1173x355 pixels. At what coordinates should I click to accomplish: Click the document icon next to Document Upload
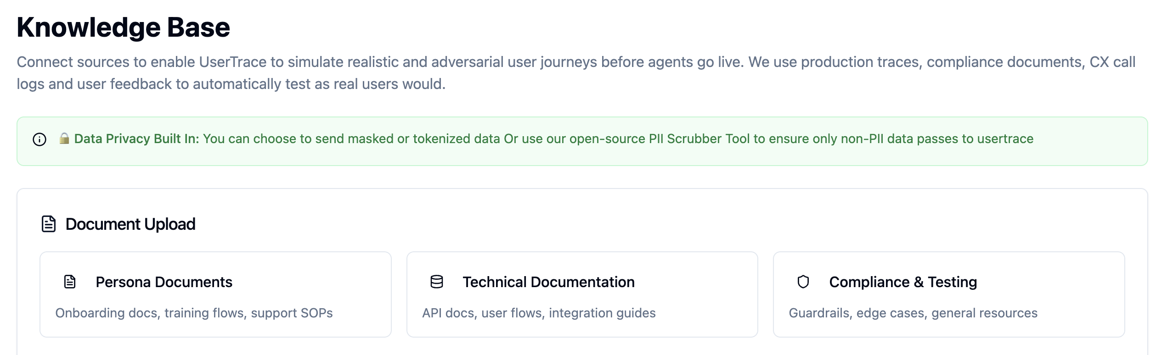[49, 224]
